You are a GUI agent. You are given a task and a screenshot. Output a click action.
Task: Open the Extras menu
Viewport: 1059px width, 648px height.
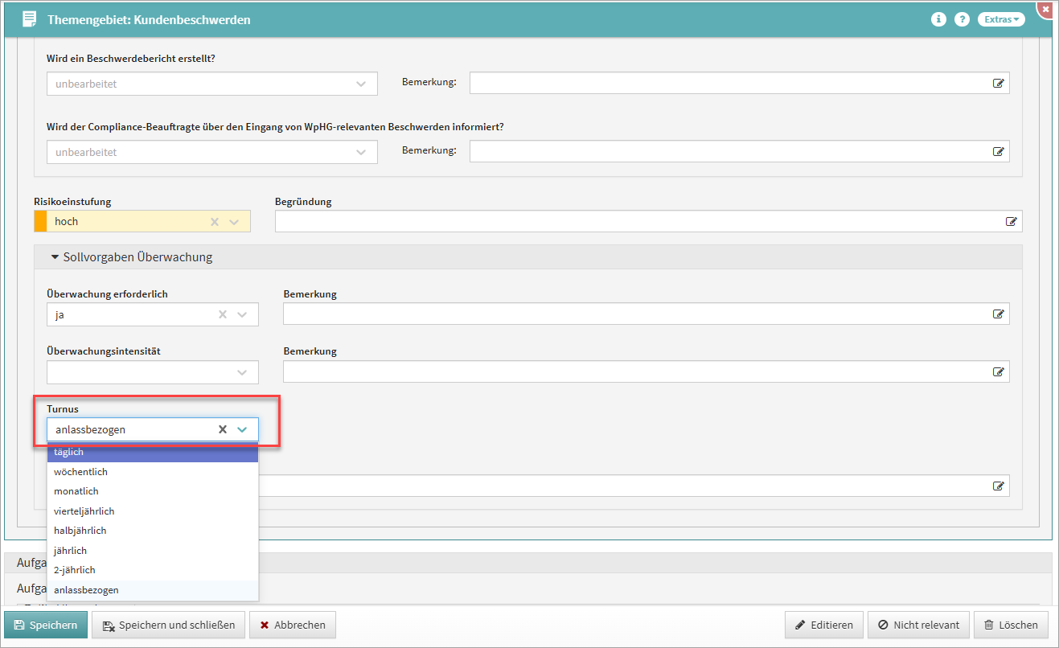pyautogui.click(x=1001, y=19)
